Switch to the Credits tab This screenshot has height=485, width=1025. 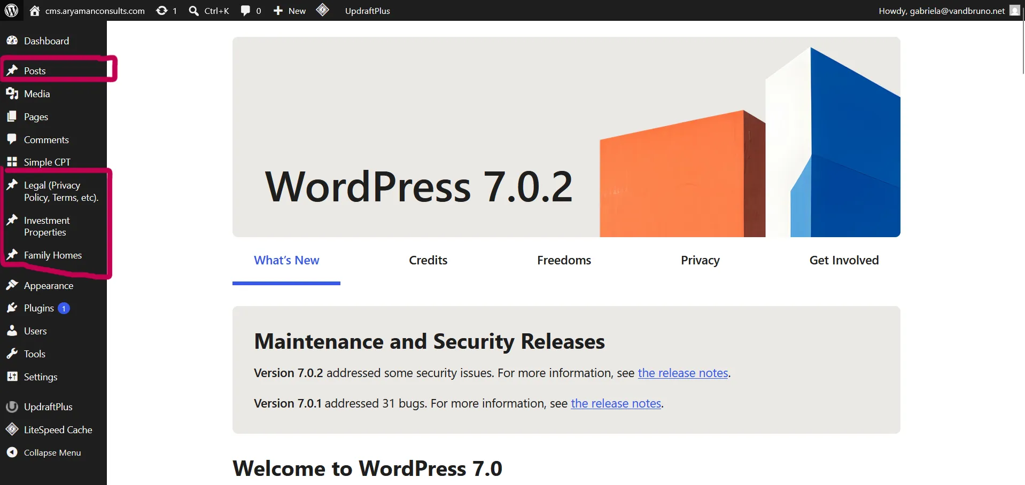click(428, 261)
